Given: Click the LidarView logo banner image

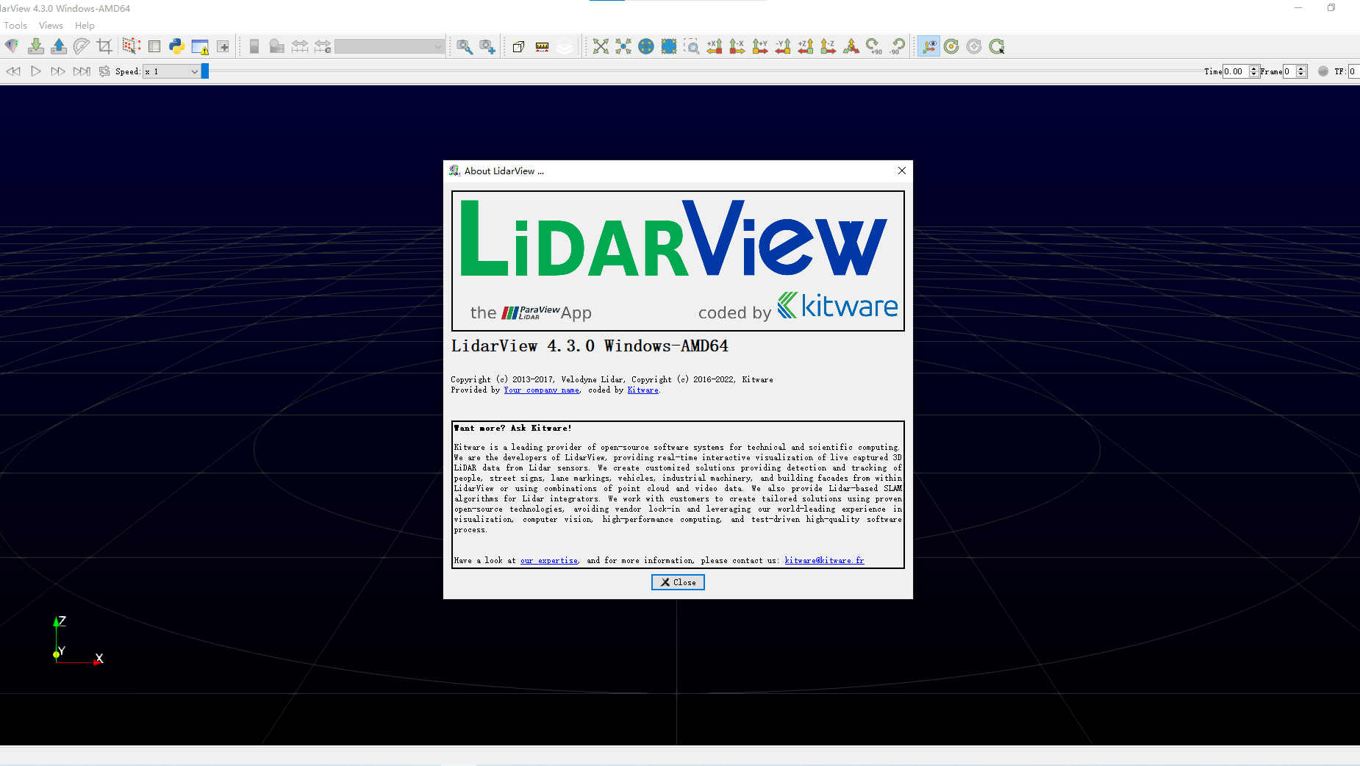Looking at the screenshot, I should pos(678,261).
